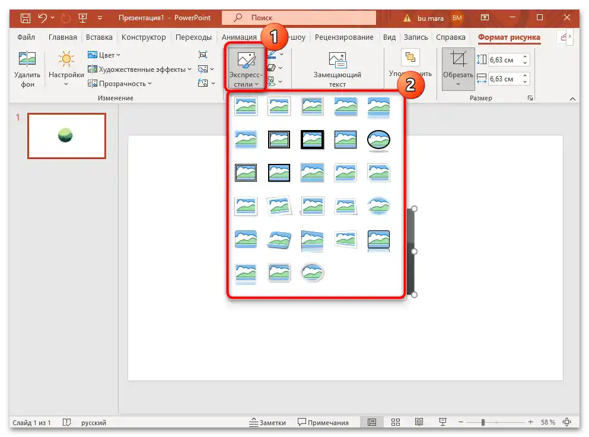Select slide 1 thumbnail in left panel
Screen dimensions: 589x437
coord(66,135)
